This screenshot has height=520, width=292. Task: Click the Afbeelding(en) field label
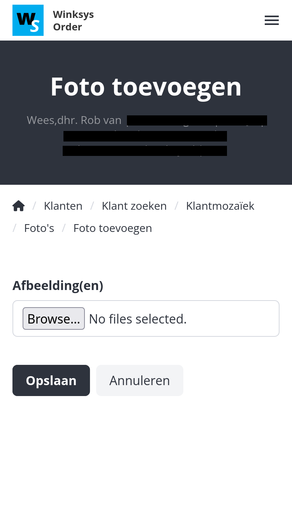coord(58,286)
